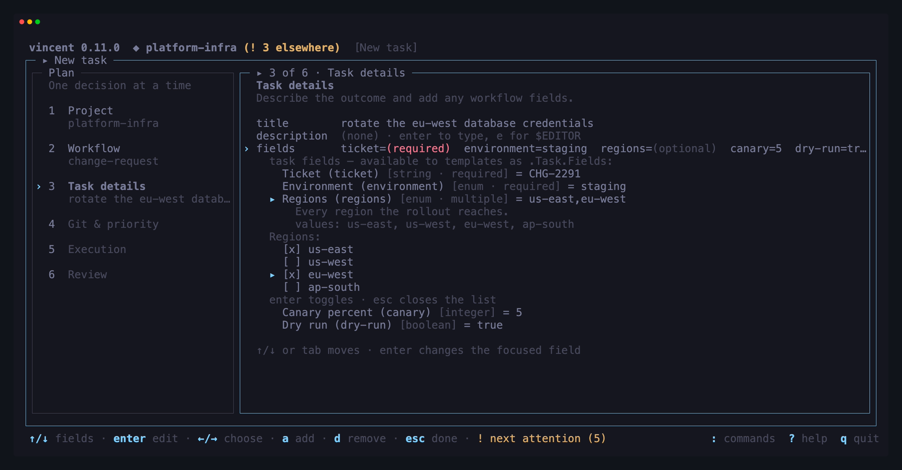Click the '←/→ choose' shortcut hint

click(230, 438)
